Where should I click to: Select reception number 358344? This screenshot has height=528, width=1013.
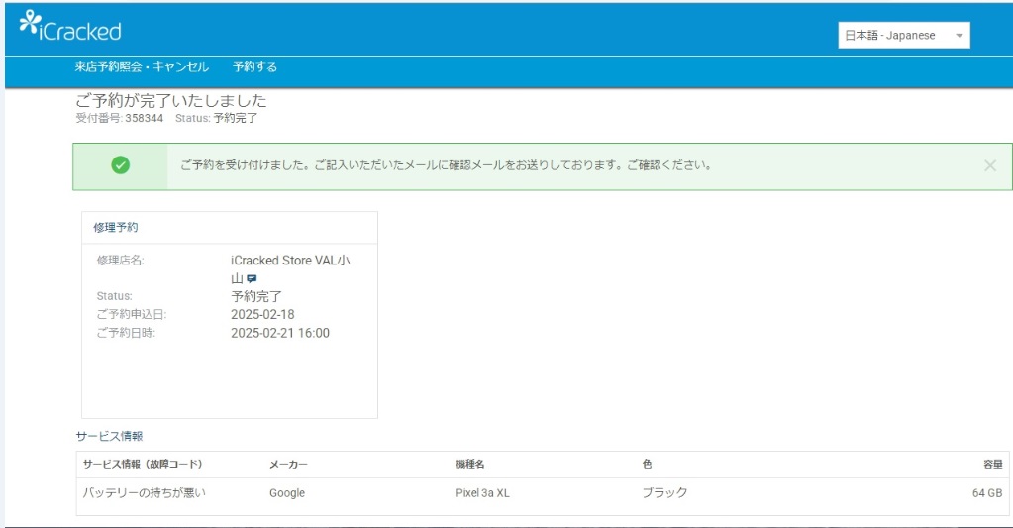click(x=144, y=118)
